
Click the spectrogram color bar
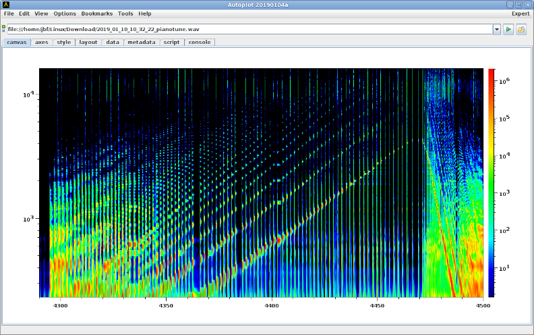[491, 183]
